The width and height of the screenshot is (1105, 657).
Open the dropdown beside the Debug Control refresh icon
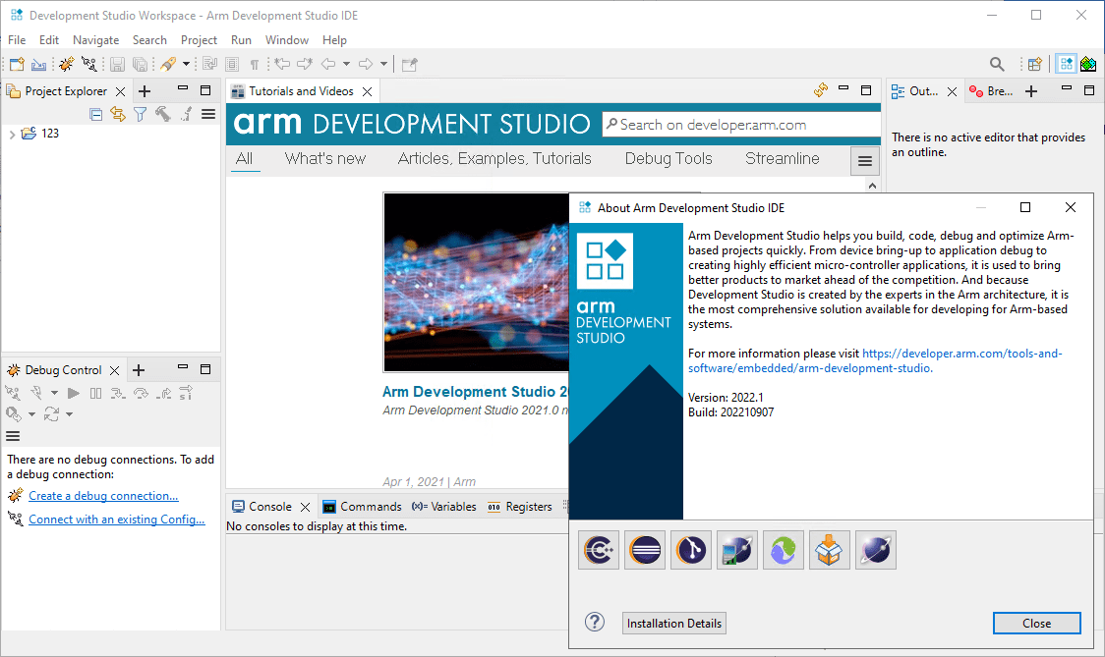point(69,414)
